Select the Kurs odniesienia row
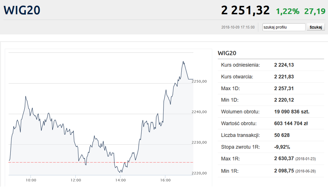Image resolution: width=328 pixels, height=187 pixels. click(271, 65)
